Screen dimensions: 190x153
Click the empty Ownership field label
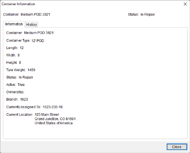[15, 92]
